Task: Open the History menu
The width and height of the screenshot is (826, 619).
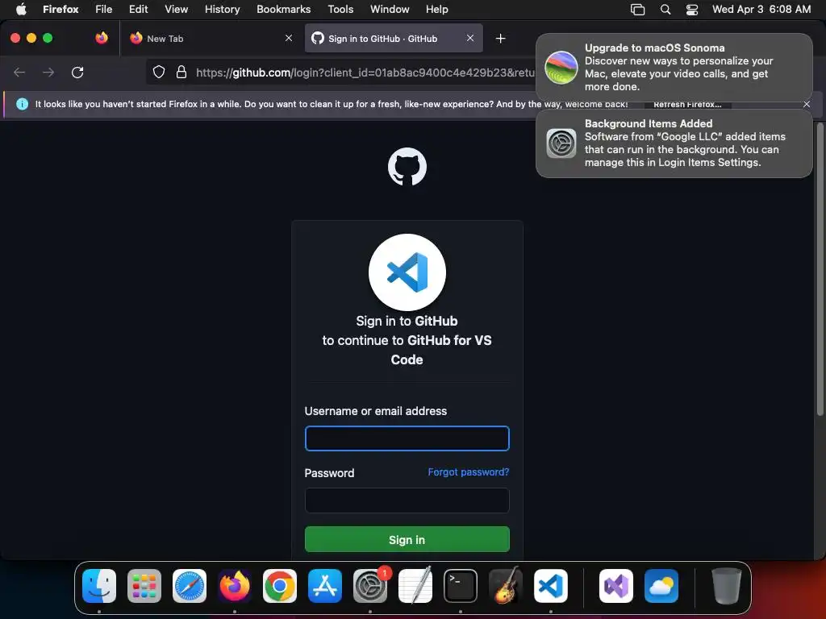Action: click(x=223, y=10)
